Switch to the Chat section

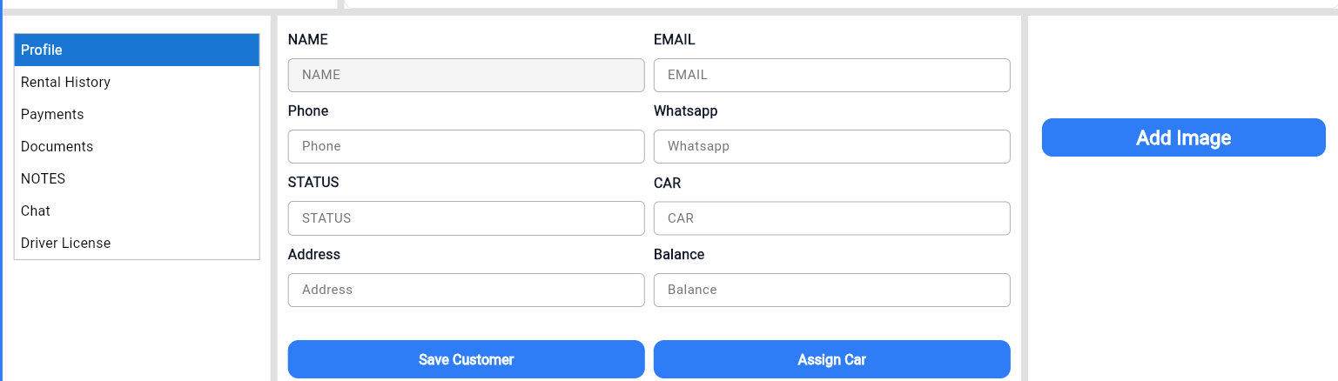(137, 211)
